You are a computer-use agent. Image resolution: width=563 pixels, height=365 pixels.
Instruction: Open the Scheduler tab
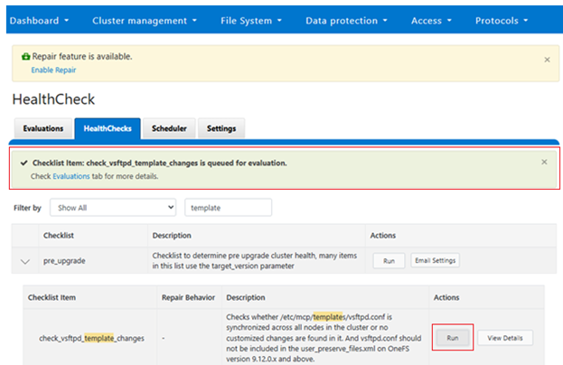click(169, 129)
